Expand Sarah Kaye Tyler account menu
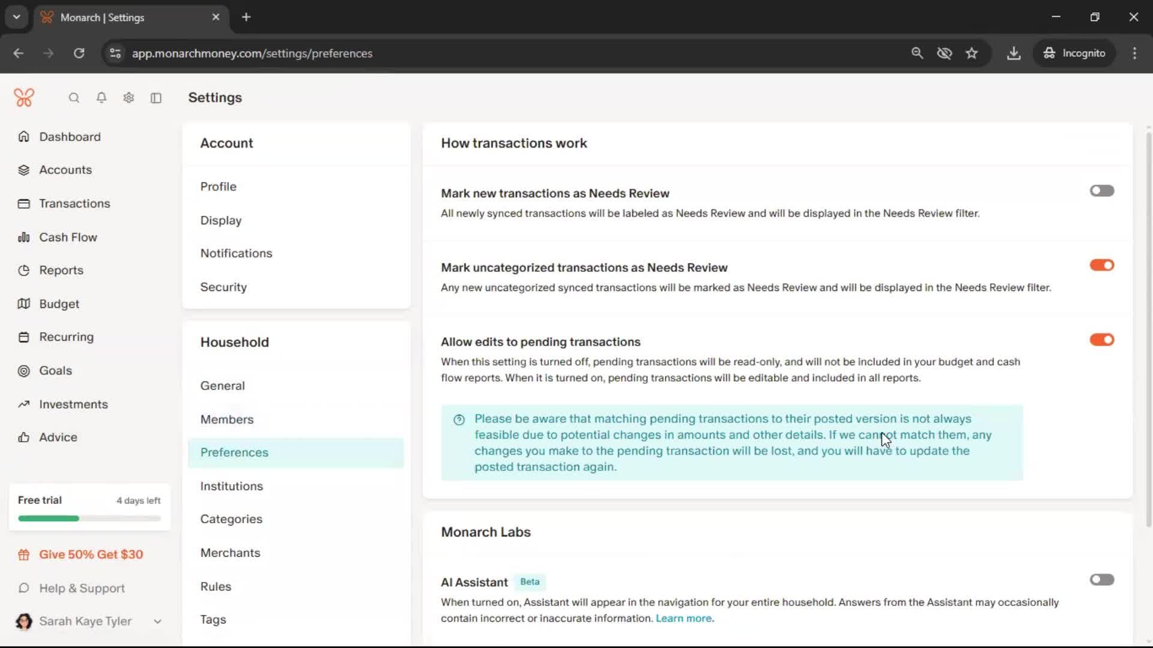The image size is (1153, 648). (157, 622)
